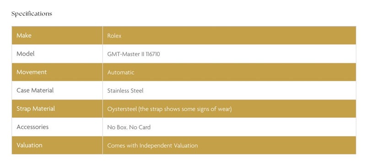Viewport: 366px width, 164px height.
Task: Click the Specifications heading
Action: click(32, 14)
